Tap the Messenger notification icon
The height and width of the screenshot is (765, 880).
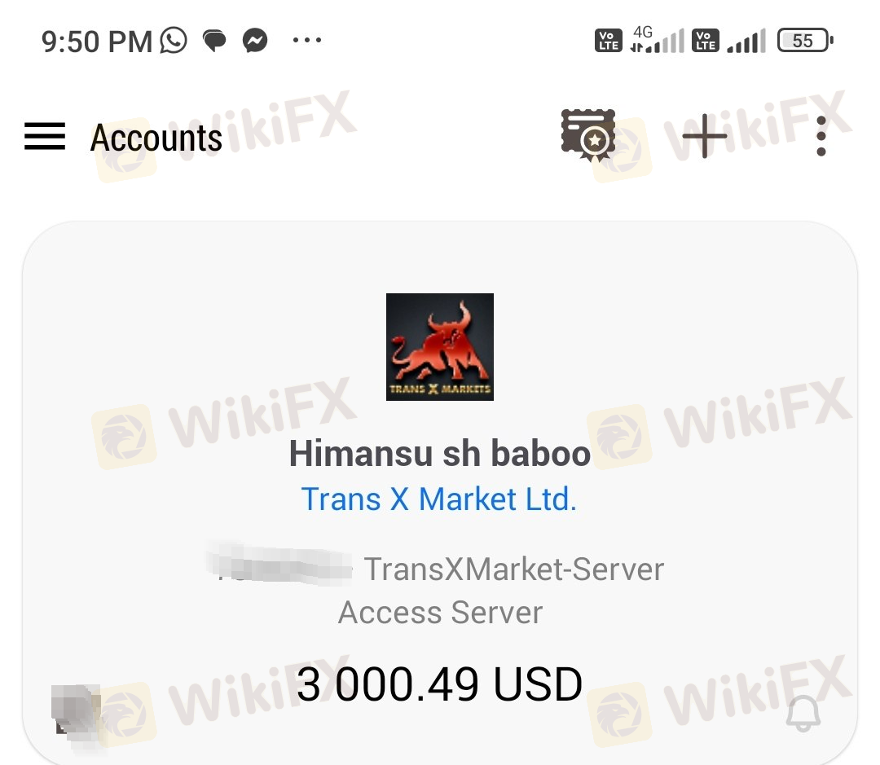255,41
